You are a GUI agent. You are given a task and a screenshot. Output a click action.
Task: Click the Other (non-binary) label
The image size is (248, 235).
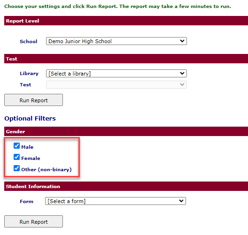click(46, 169)
